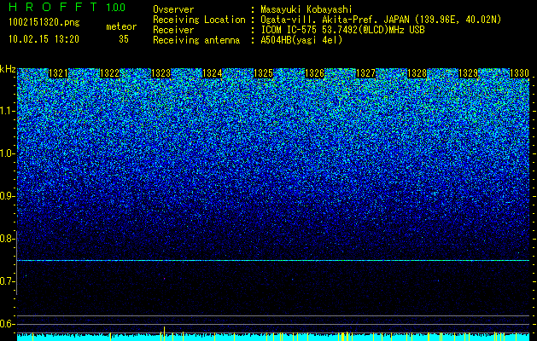This screenshot has height=341, width=537.
Task: Click the A504HB(yagi 4el) antenna text
Action: [301, 40]
